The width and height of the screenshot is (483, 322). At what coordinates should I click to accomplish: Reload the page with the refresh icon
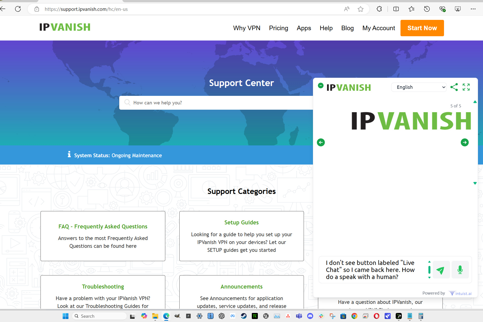tap(18, 9)
